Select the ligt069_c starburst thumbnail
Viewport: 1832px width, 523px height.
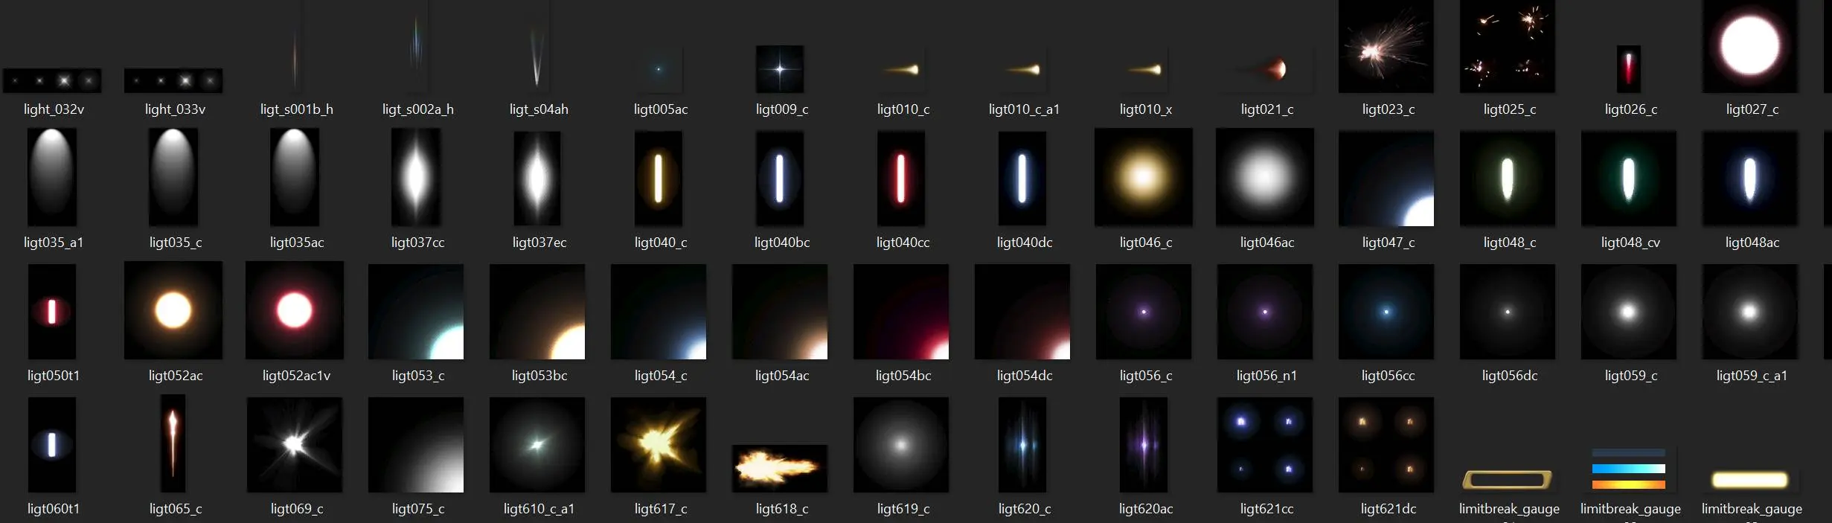click(x=295, y=445)
